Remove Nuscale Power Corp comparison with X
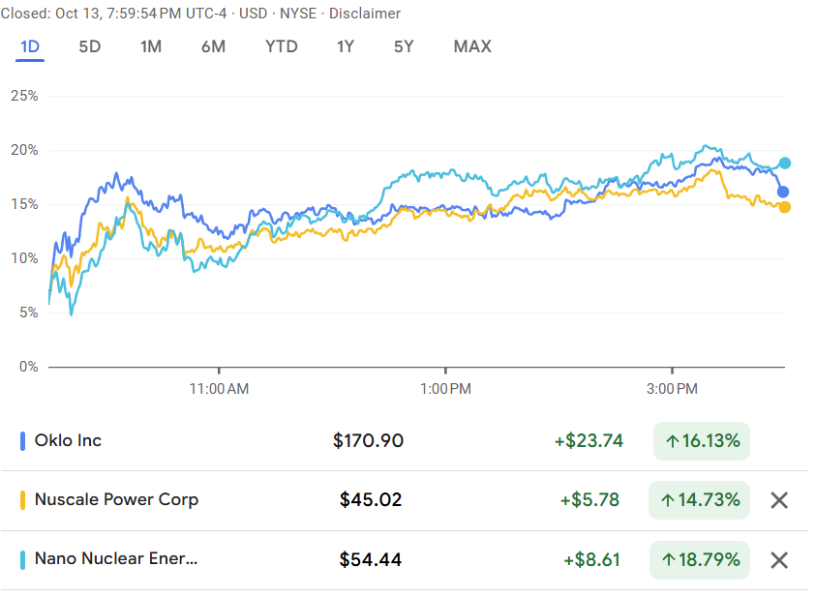The image size is (815, 597). [x=779, y=500]
